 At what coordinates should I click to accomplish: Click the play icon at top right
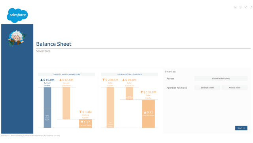click(235, 7)
